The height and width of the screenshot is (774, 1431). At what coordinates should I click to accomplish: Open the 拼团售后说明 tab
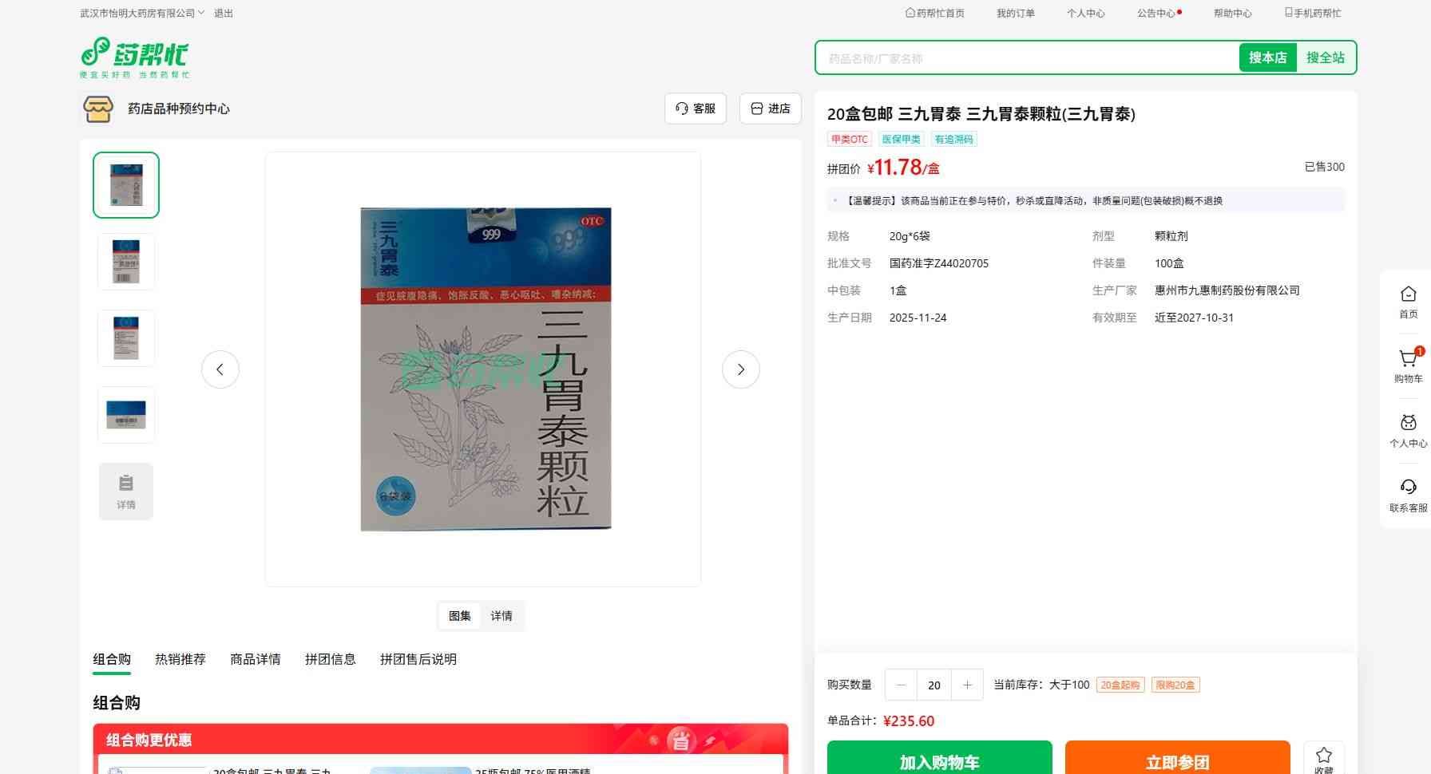tap(418, 659)
